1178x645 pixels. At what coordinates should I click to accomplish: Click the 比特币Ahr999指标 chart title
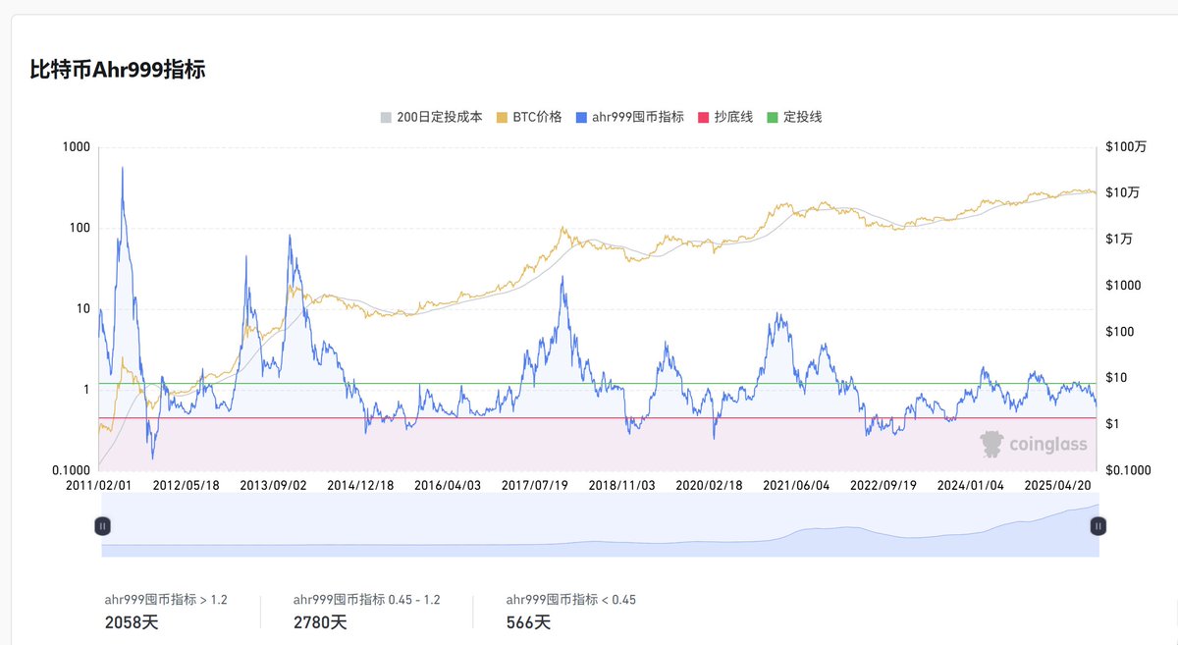pyautogui.click(x=118, y=70)
